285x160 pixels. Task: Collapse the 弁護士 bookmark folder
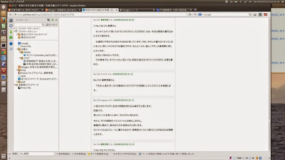[x=17, y=49]
